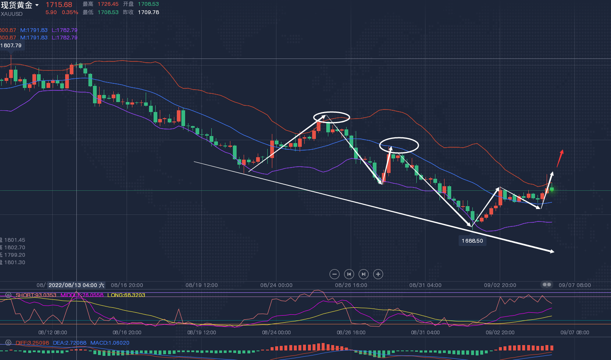Click the DIFF:3.25098 indicator value
Viewport: 611px width, 360px height.
[32, 343]
